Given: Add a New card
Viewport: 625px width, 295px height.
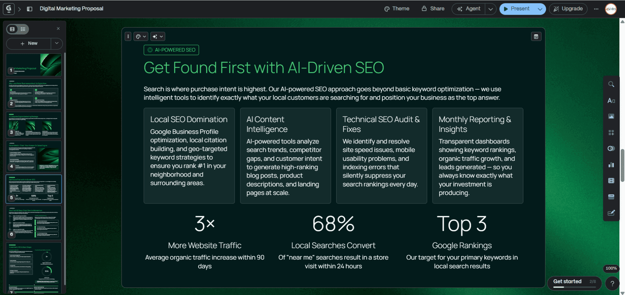Looking at the screenshot, I should pos(29,43).
